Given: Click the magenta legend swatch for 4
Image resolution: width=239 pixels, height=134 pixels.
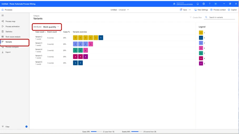Looking at the screenshot, I should tap(201, 58).
